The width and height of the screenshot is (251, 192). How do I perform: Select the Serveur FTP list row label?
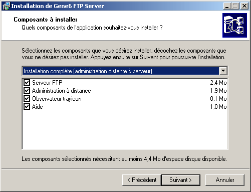[x=47, y=83]
